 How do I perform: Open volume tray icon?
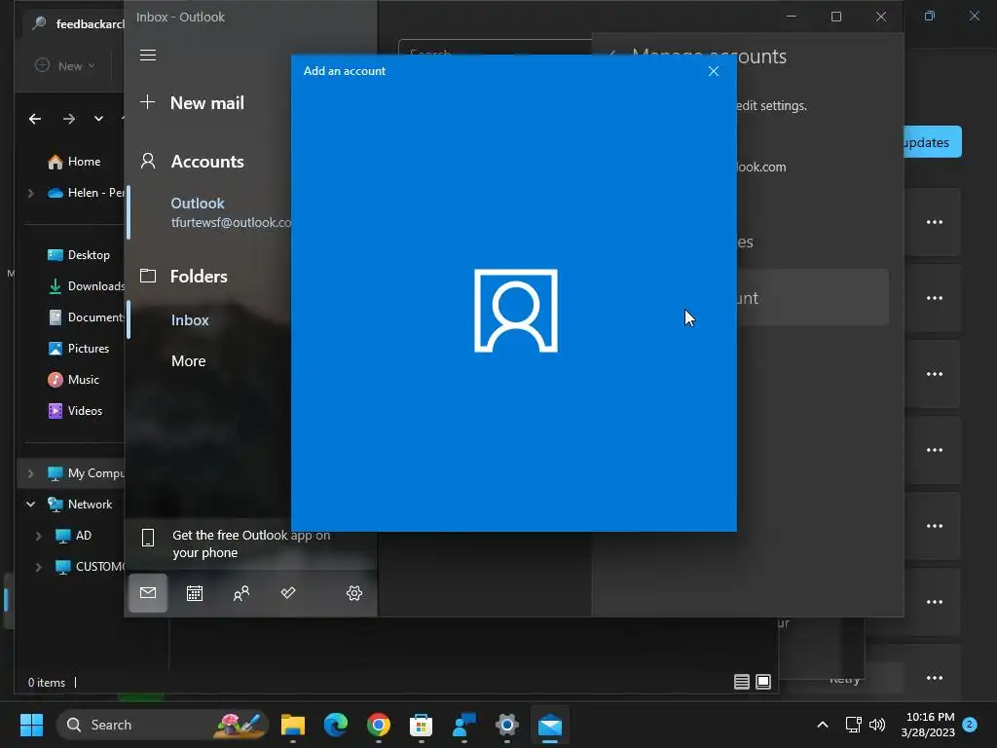pos(877,725)
